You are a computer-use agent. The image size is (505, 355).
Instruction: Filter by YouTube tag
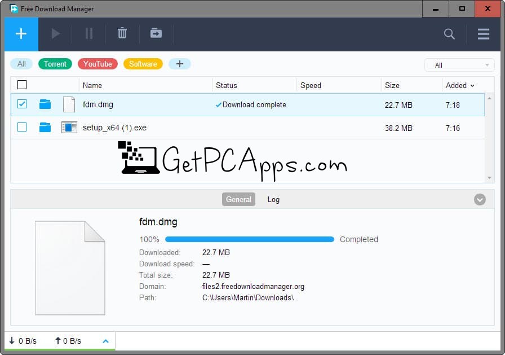[x=98, y=64]
